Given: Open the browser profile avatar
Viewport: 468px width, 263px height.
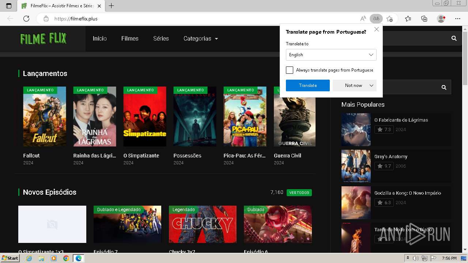Looking at the screenshot, I should (441, 19).
